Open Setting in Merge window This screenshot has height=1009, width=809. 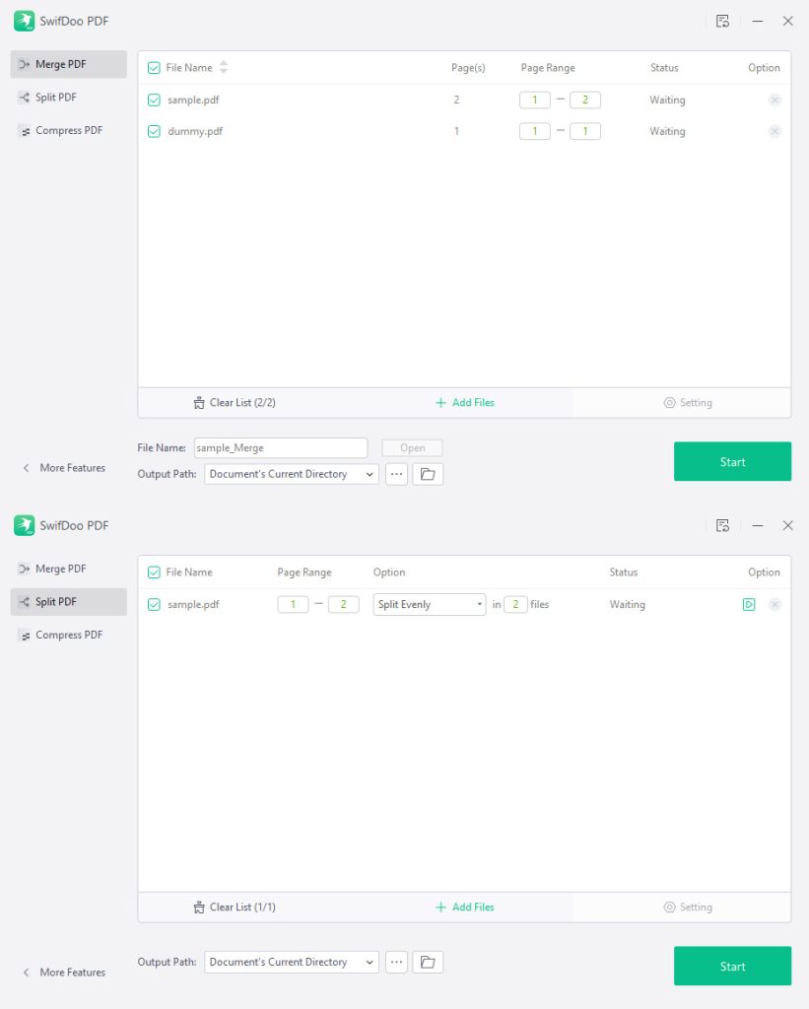(x=688, y=403)
